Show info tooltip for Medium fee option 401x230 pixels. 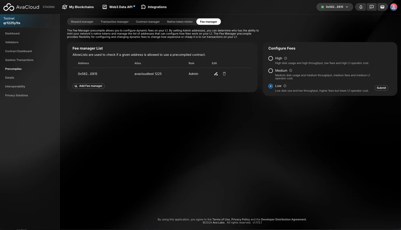click(x=291, y=71)
